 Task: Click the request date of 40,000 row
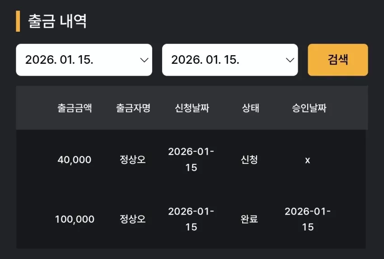tap(191, 159)
